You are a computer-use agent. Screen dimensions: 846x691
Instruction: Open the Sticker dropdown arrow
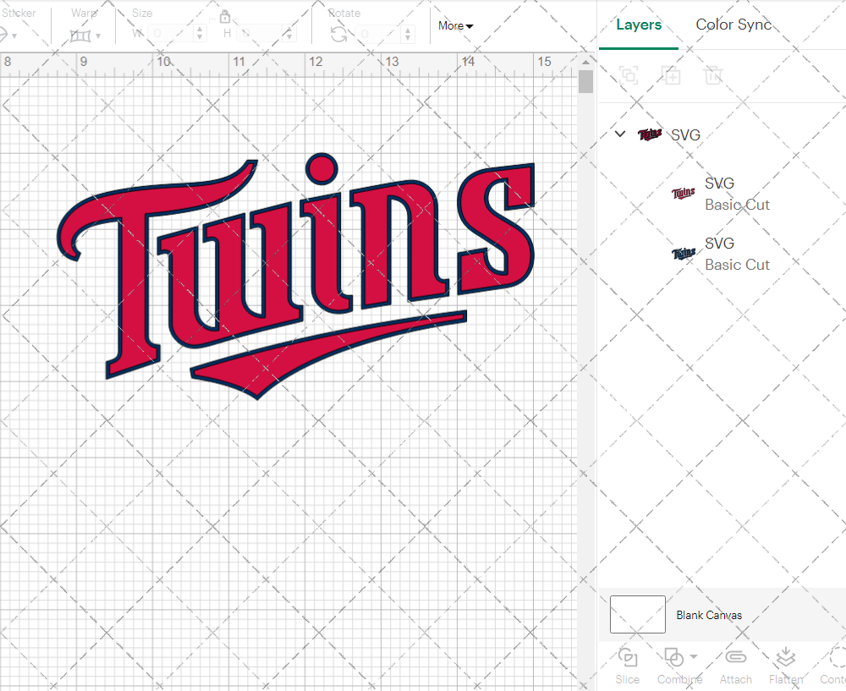14,36
